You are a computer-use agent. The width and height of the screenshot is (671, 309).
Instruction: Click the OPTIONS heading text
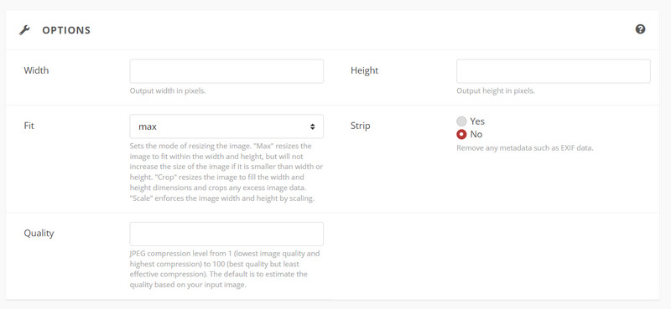[66, 30]
